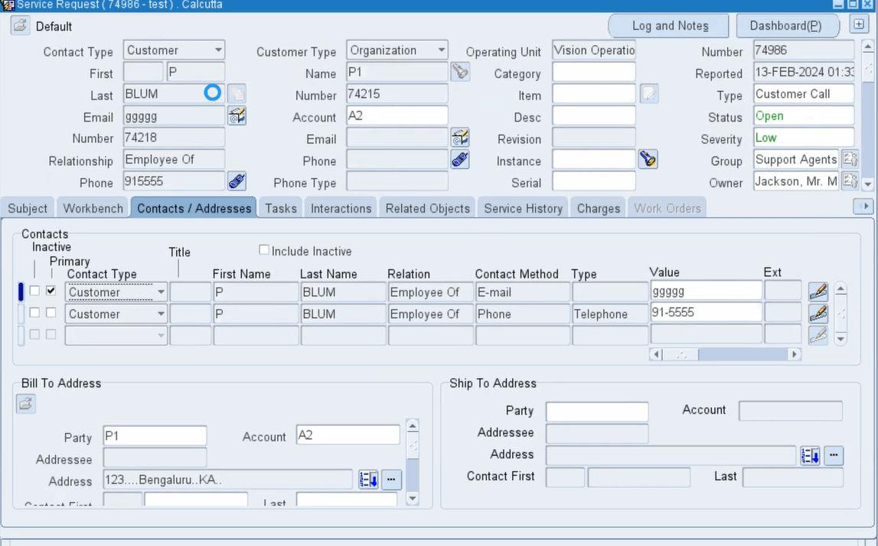878x546 pixels.
Task: Click the Ship To address list icon
Action: pos(810,455)
